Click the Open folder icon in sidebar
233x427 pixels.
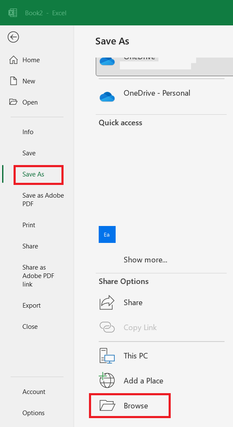tap(13, 102)
